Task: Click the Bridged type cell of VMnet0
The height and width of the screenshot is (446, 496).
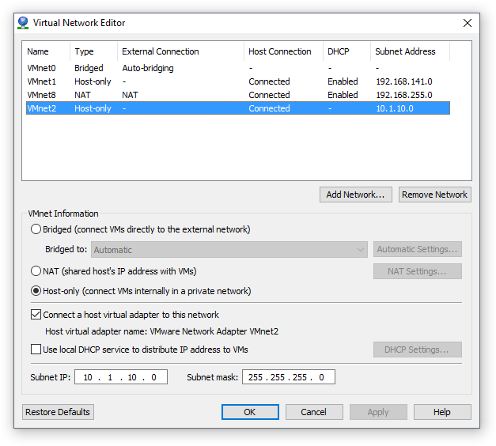Action: point(89,68)
